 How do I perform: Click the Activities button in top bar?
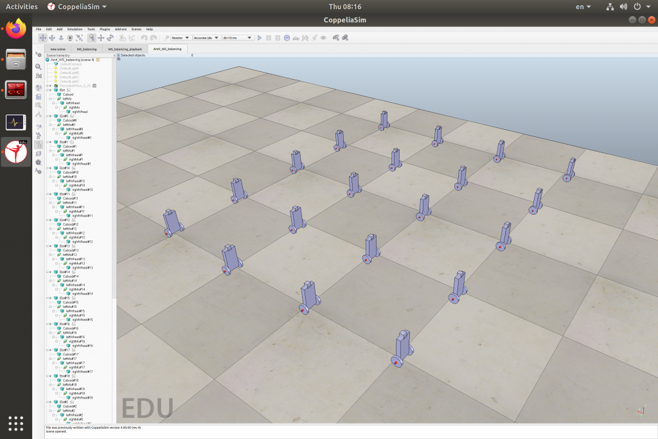[x=21, y=6]
